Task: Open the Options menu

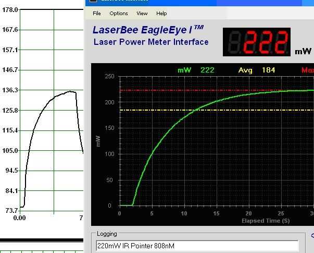Action: click(x=119, y=14)
